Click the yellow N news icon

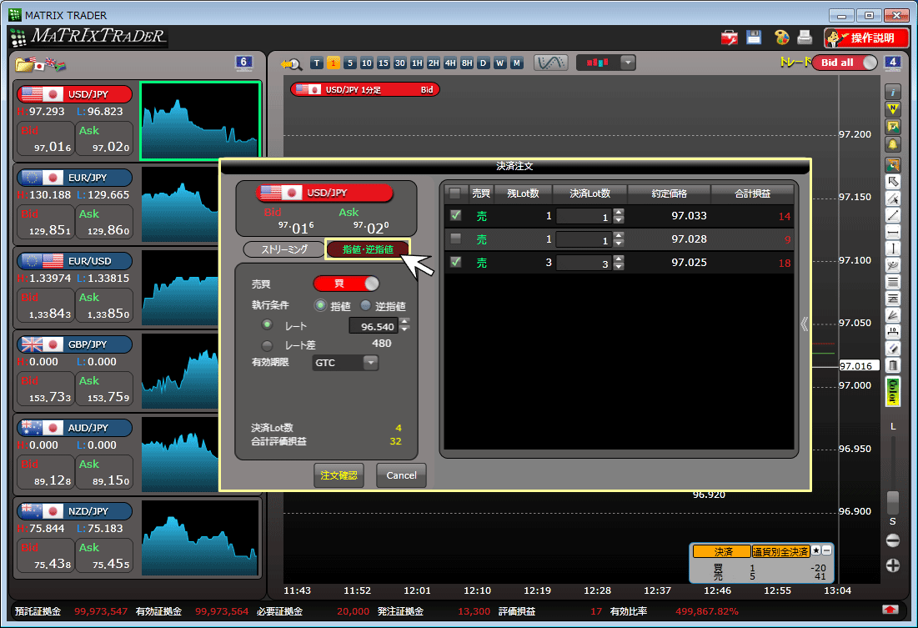point(892,109)
